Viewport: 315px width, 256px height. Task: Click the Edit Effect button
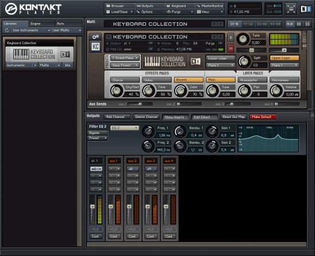pos(204,117)
